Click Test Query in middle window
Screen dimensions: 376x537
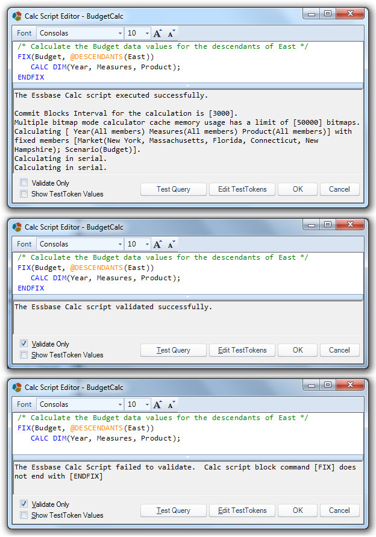tap(174, 350)
